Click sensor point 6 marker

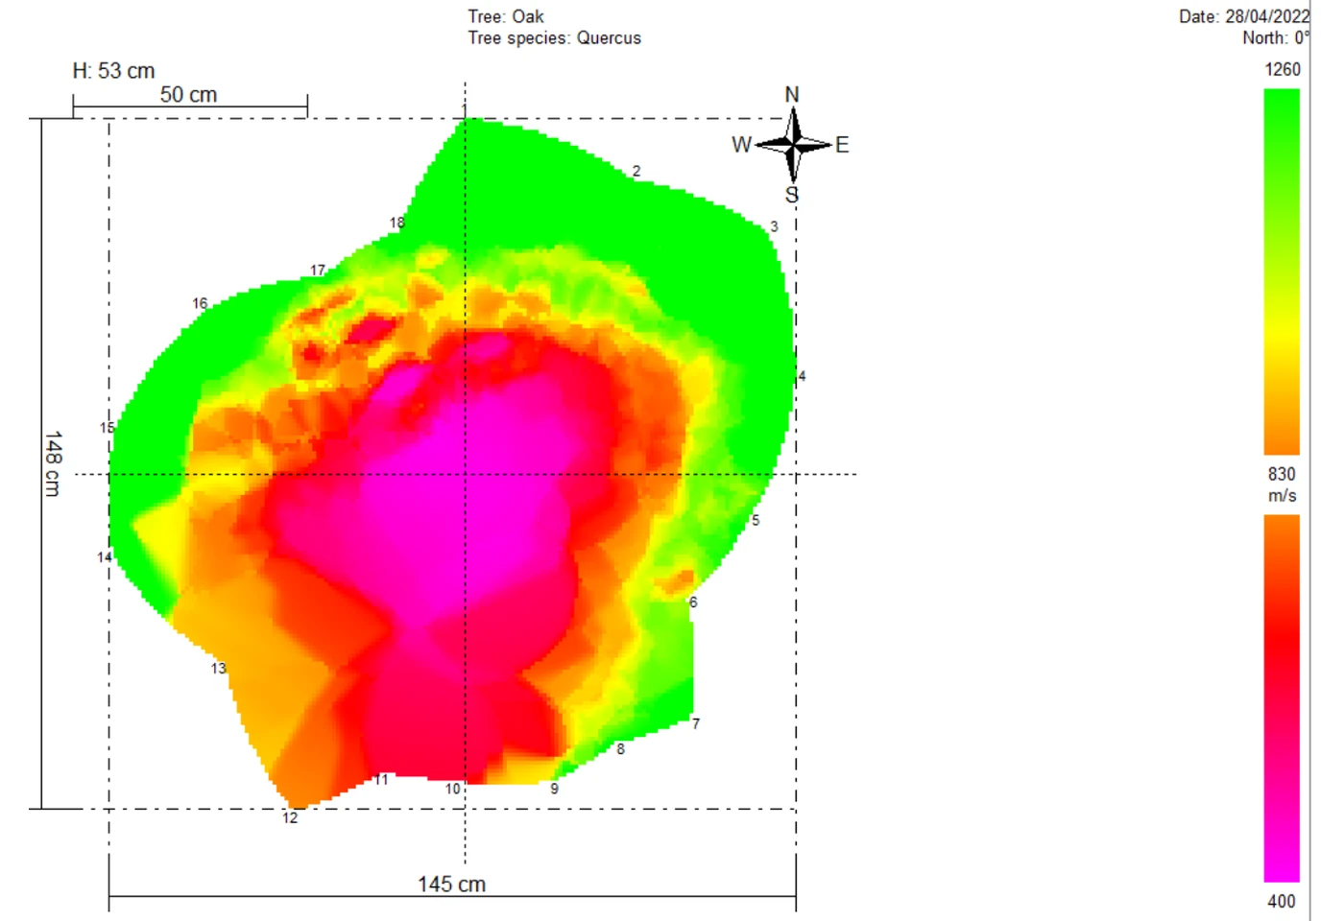[x=693, y=602]
